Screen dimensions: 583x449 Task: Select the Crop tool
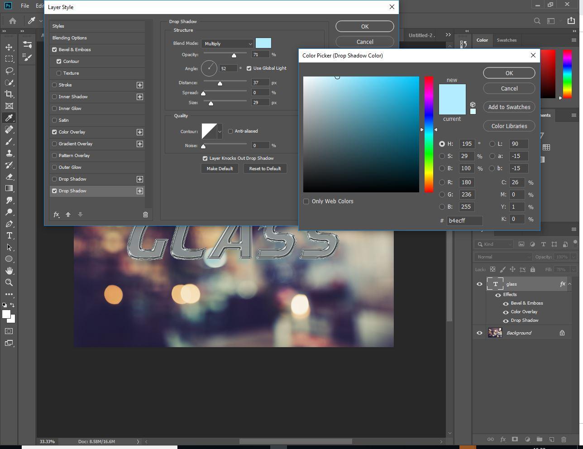coord(9,94)
